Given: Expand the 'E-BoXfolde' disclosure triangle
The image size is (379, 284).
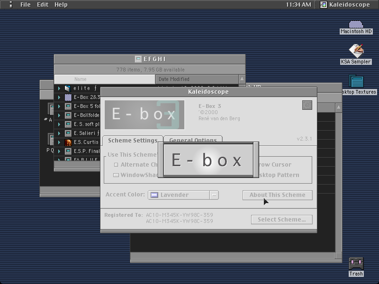Looking at the screenshot, I should 59,115.
